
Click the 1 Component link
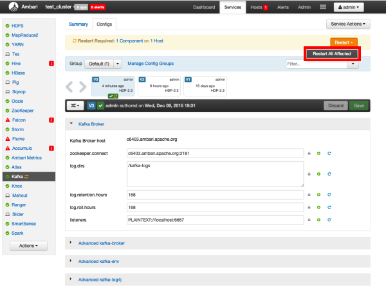pyautogui.click(x=129, y=41)
